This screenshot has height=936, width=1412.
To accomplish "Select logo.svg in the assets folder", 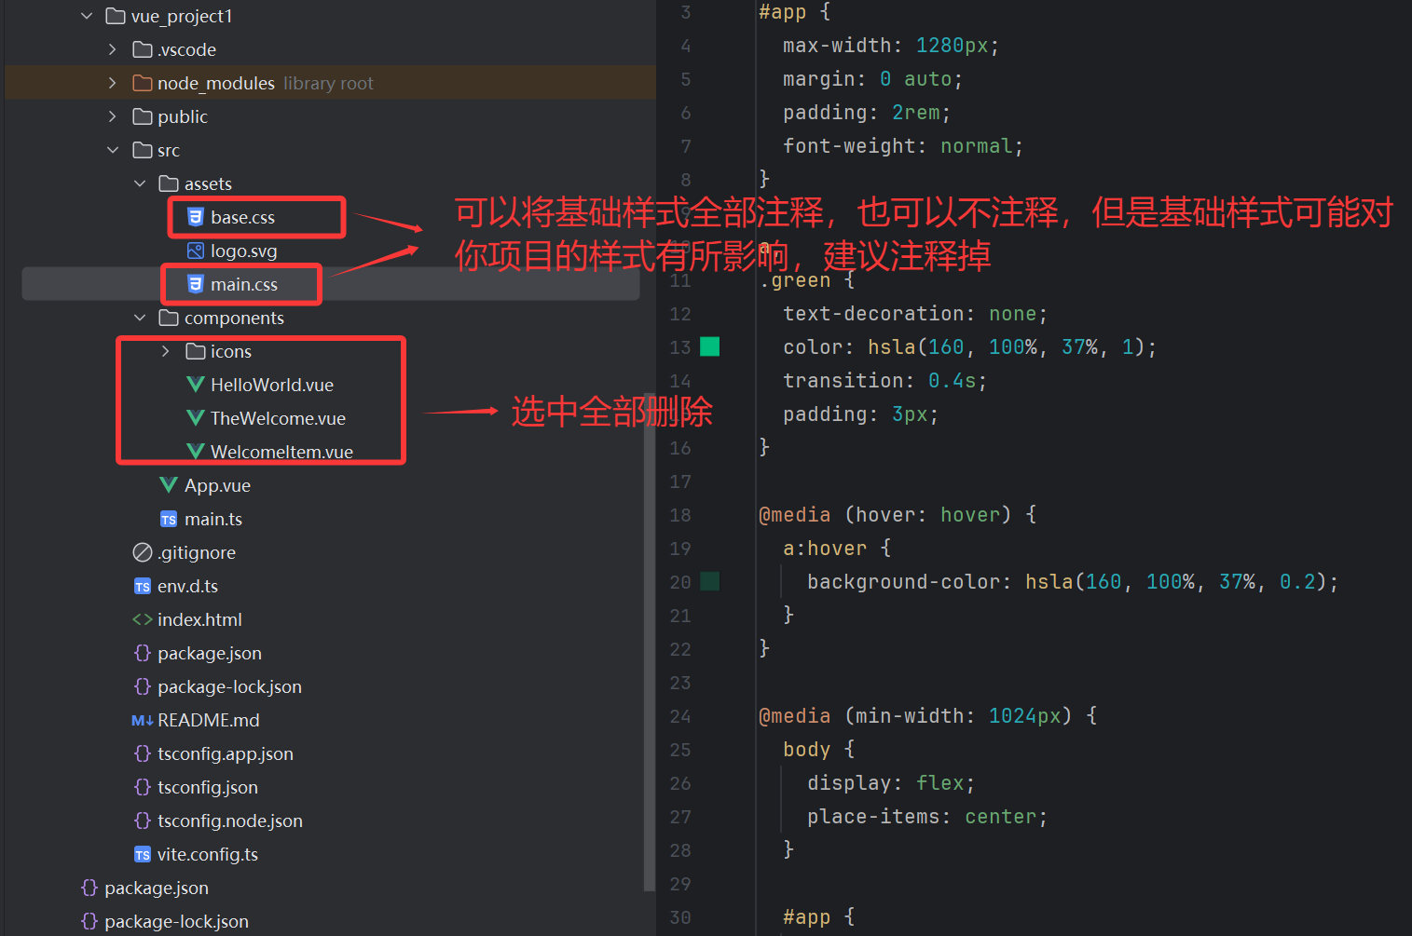I will click(x=243, y=251).
